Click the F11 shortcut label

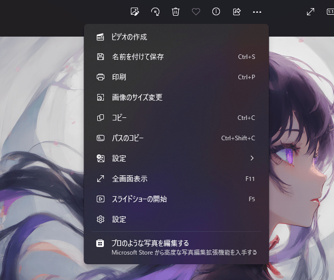(250, 179)
